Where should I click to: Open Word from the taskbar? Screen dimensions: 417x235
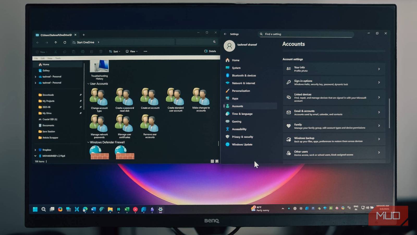point(94,209)
